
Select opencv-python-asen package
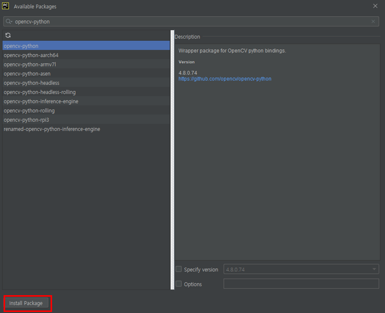(86, 73)
